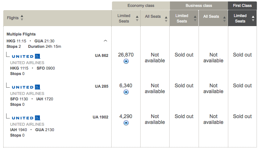Select the 6,340 fare radio button
Viewport: 258px width, 150px height.
coord(126,92)
